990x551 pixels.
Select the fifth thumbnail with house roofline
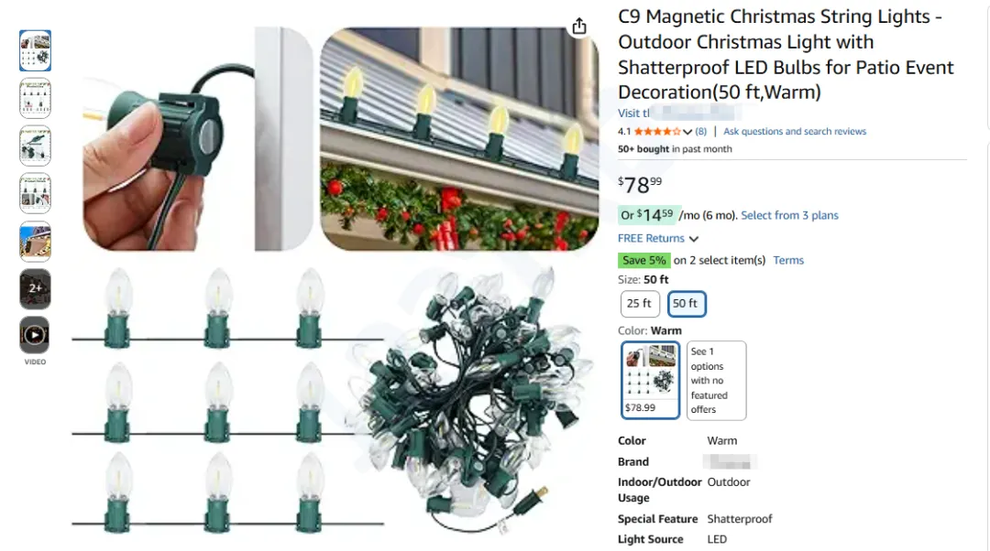click(35, 242)
